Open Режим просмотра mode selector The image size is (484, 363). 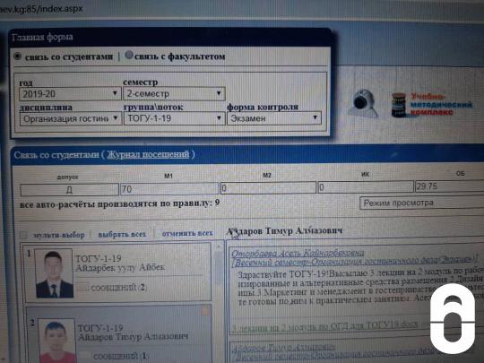[x=421, y=203]
